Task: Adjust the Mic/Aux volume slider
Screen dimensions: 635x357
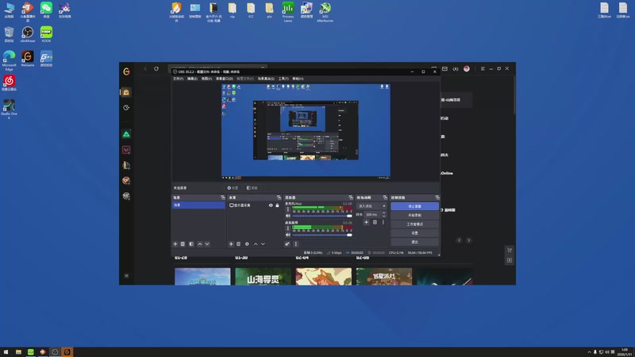Action: coord(322,216)
